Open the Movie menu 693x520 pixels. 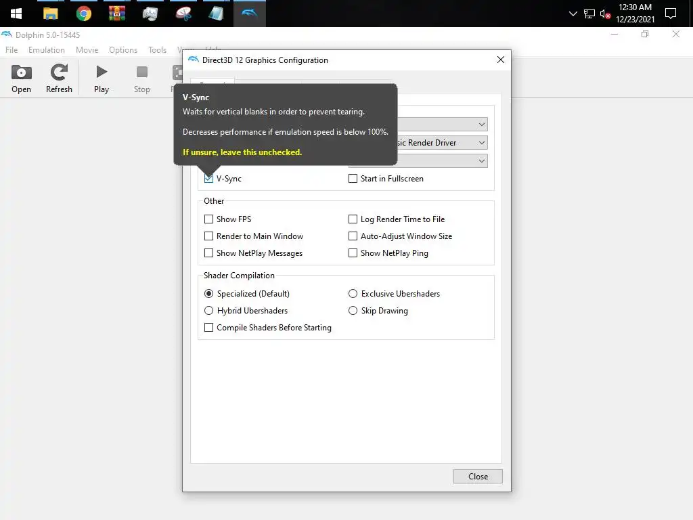[87, 50]
